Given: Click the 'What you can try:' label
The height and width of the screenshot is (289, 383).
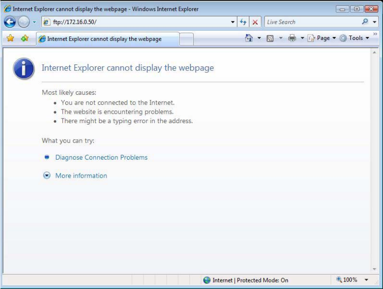Looking at the screenshot, I should click(x=68, y=141).
